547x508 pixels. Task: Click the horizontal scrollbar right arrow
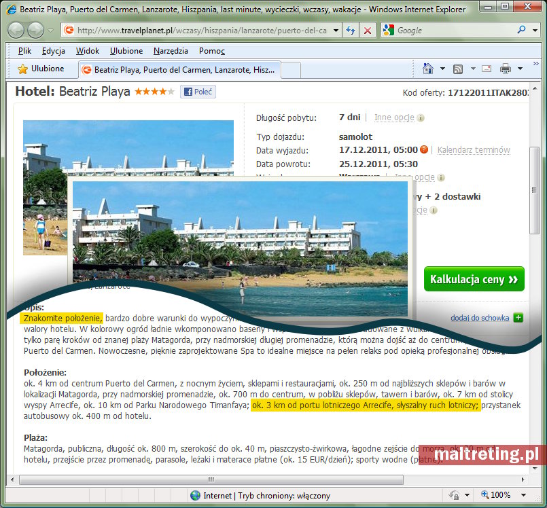523,479
